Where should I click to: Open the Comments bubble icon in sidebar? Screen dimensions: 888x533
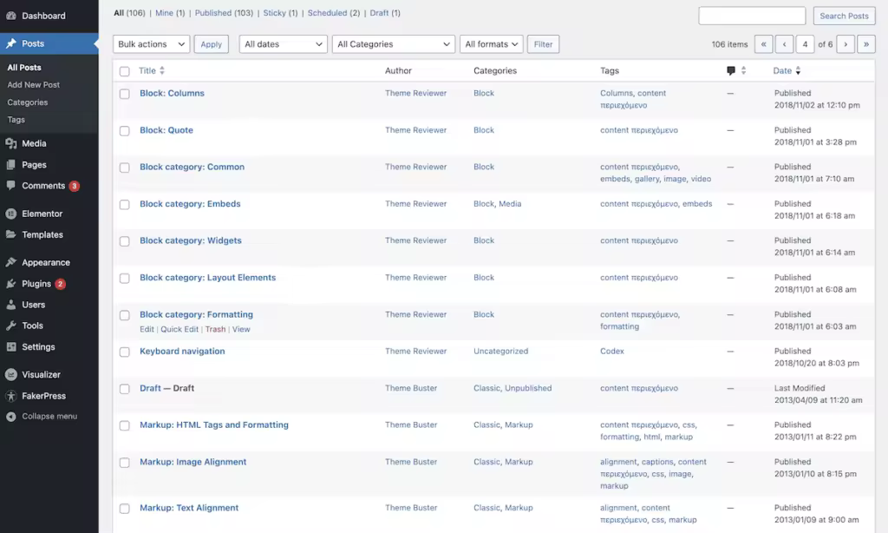[x=10, y=186]
